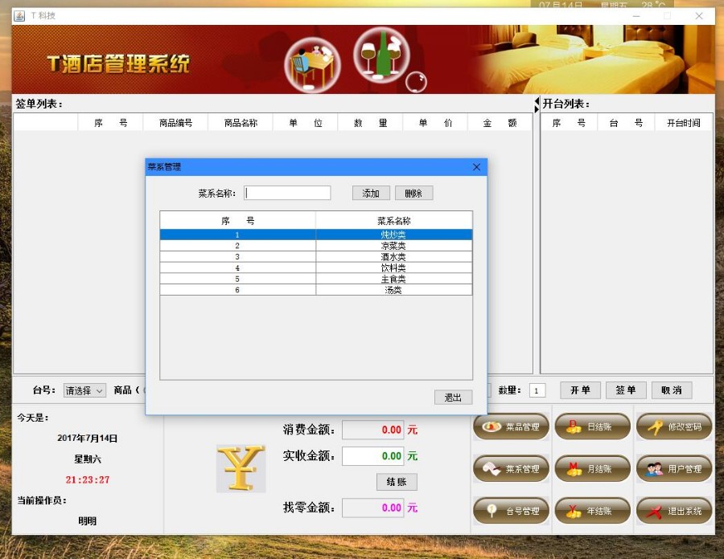Open 菜品管理 dish management button

[x=511, y=426]
